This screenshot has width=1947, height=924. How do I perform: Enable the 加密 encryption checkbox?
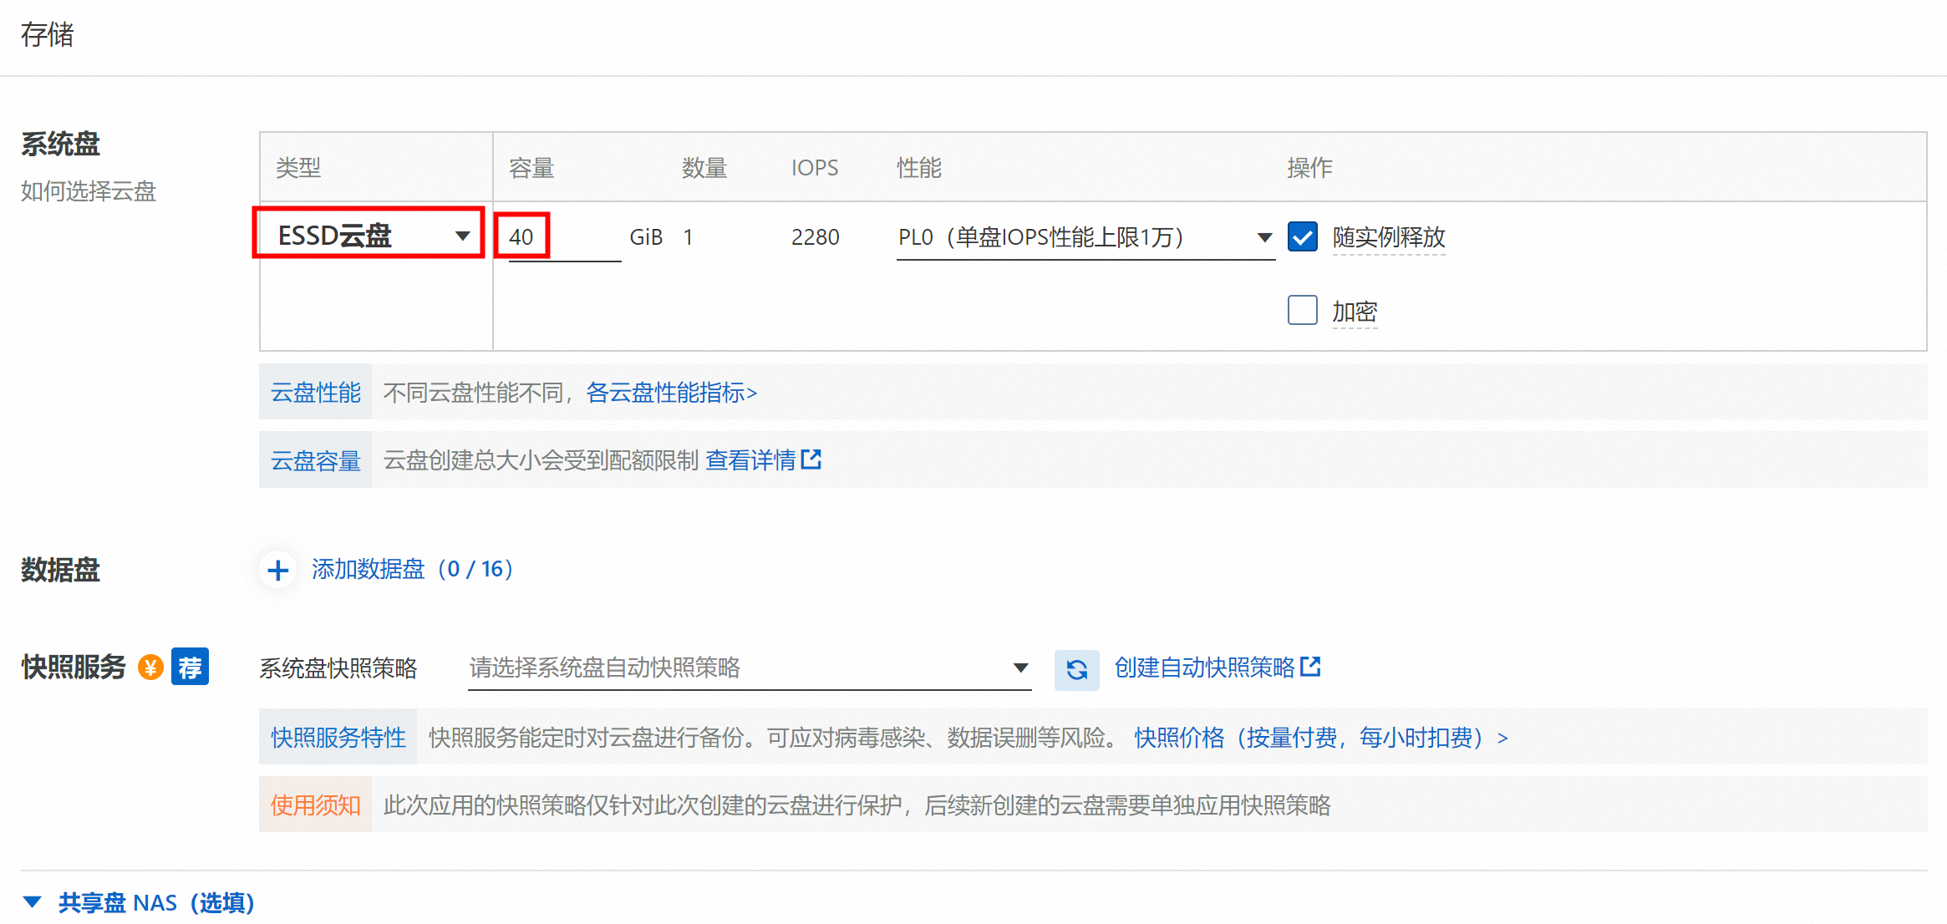click(x=1303, y=311)
